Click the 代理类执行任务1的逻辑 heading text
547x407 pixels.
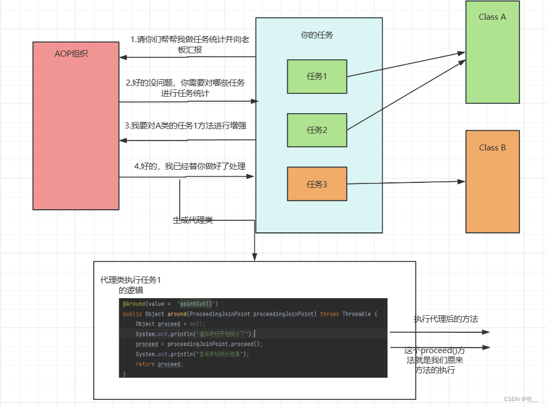click(131, 285)
